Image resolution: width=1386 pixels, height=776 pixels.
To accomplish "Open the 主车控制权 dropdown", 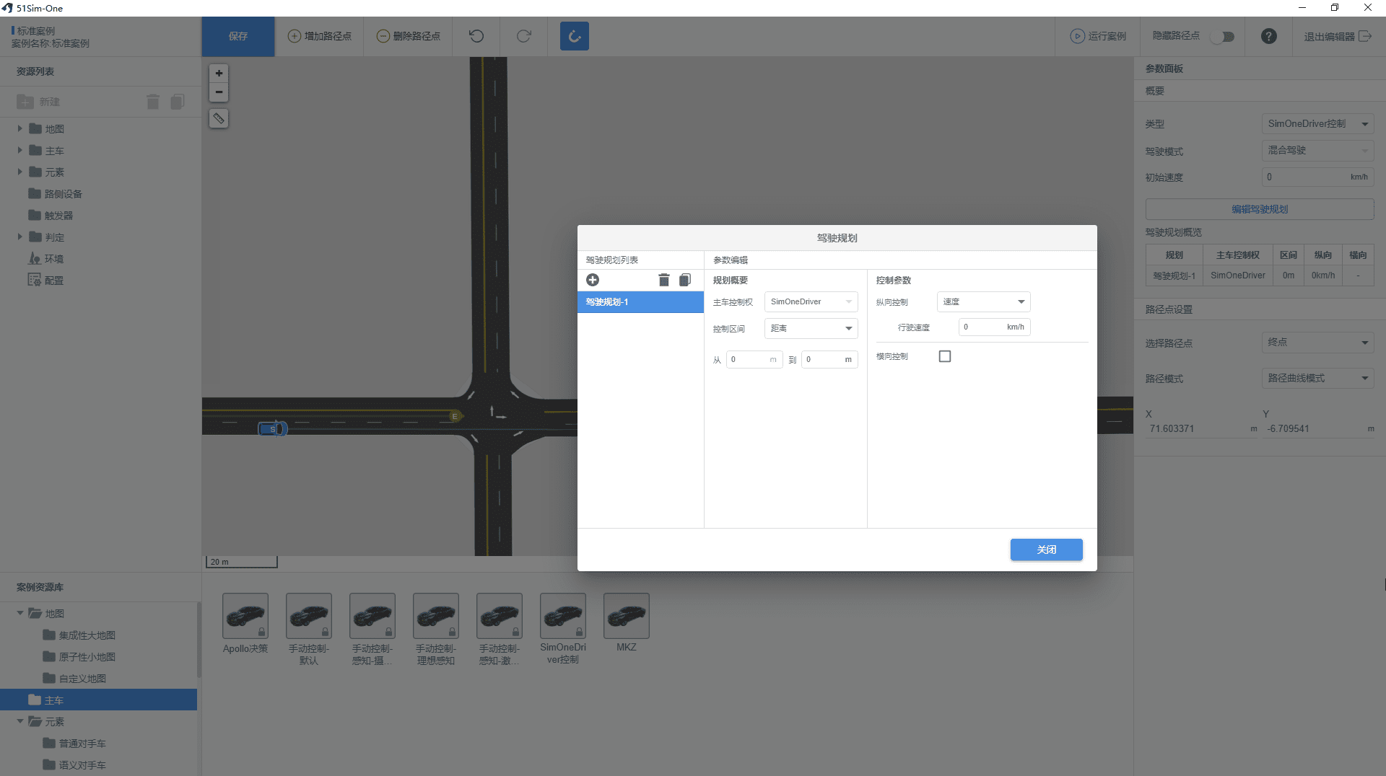I will [811, 301].
